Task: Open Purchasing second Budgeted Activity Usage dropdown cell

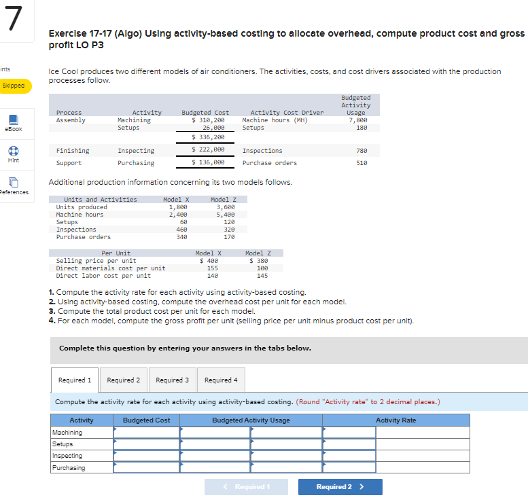Action: click(287, 467)
